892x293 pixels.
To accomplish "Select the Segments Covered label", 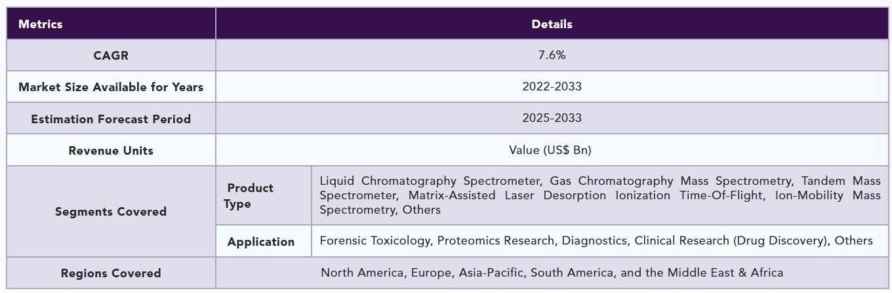I will tap(111, 212).
